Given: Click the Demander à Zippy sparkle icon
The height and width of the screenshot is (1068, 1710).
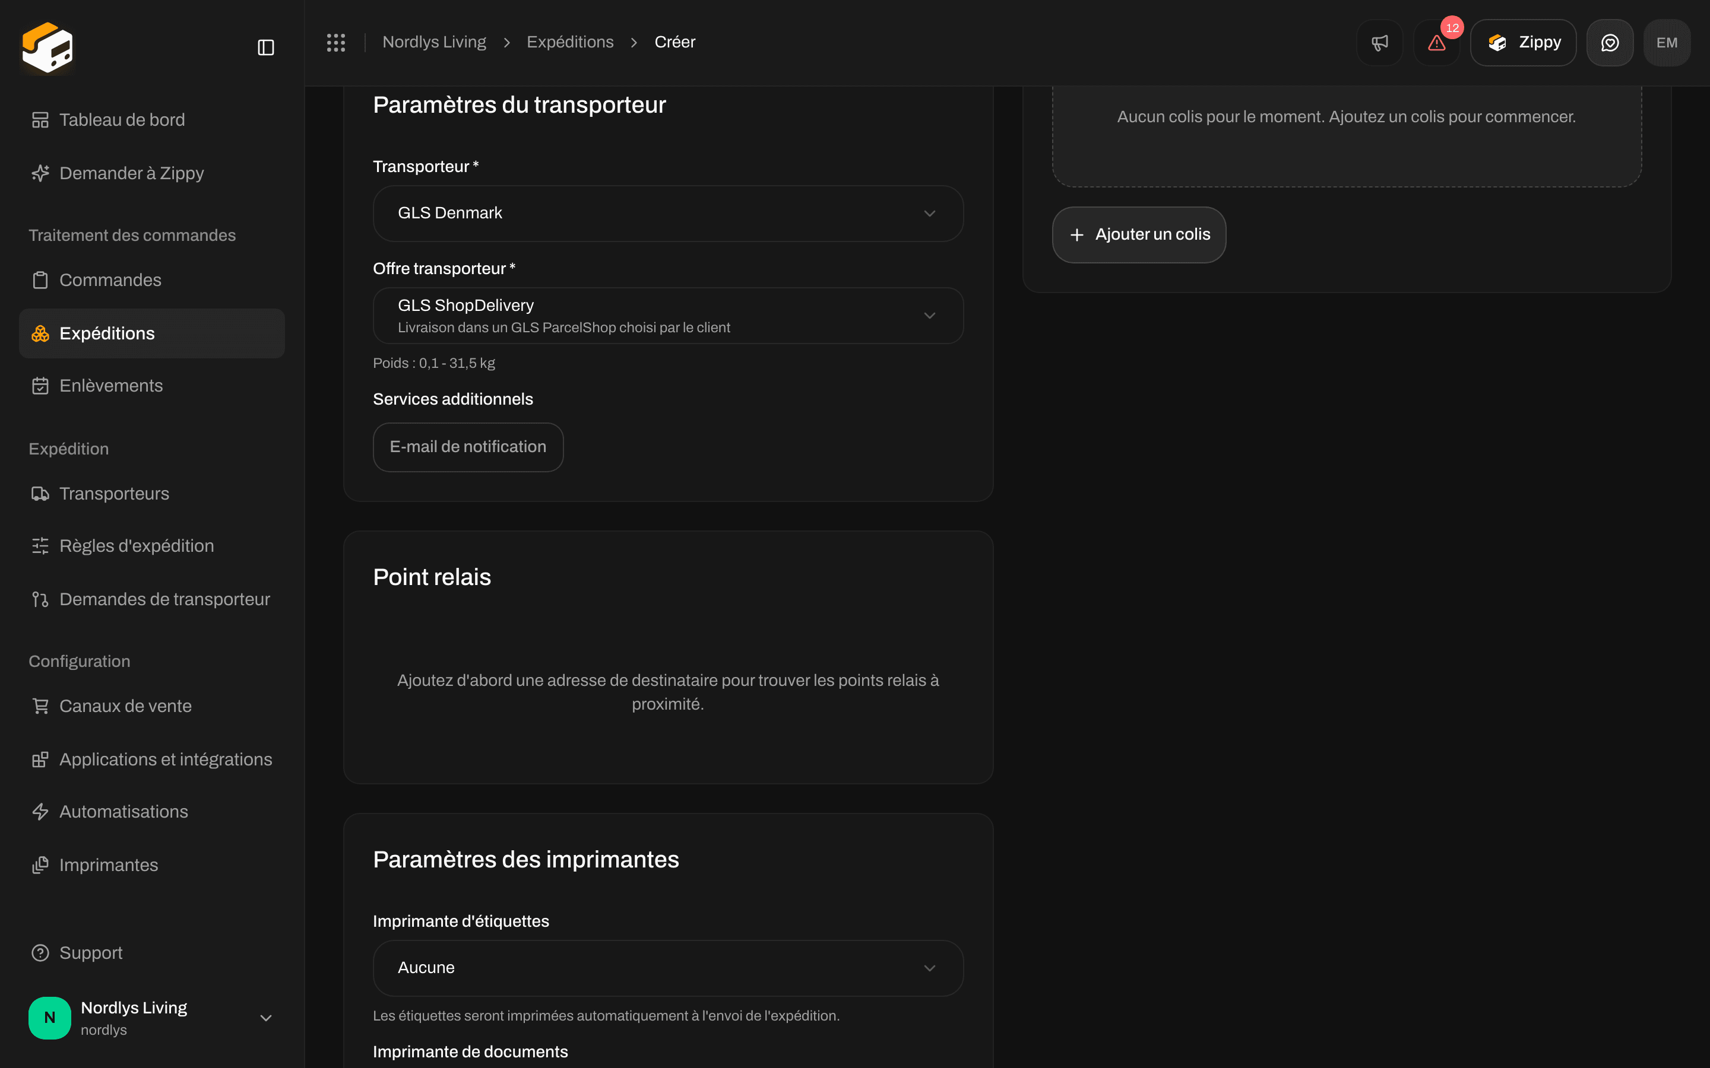Looking at the screenshot, I should pyautogui.click(x=40, y=173).
